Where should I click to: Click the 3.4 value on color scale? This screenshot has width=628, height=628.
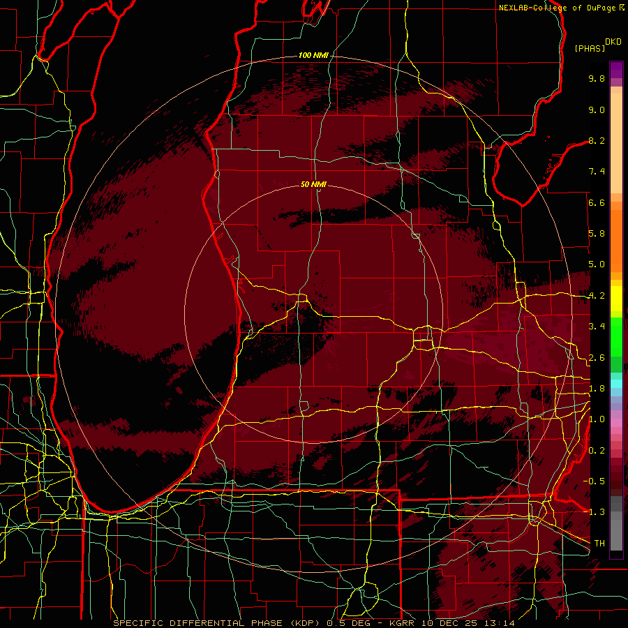pyautogui.click(x=597, y=327)
